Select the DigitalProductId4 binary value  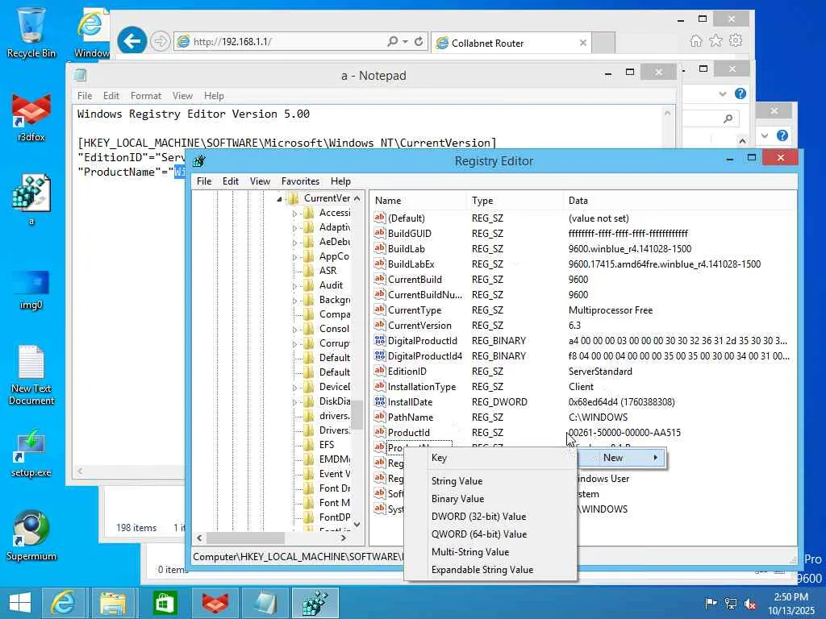424,356
